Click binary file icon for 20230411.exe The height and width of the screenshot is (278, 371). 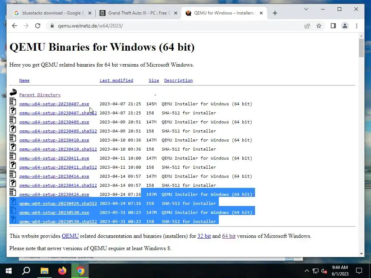coord(13,156)
